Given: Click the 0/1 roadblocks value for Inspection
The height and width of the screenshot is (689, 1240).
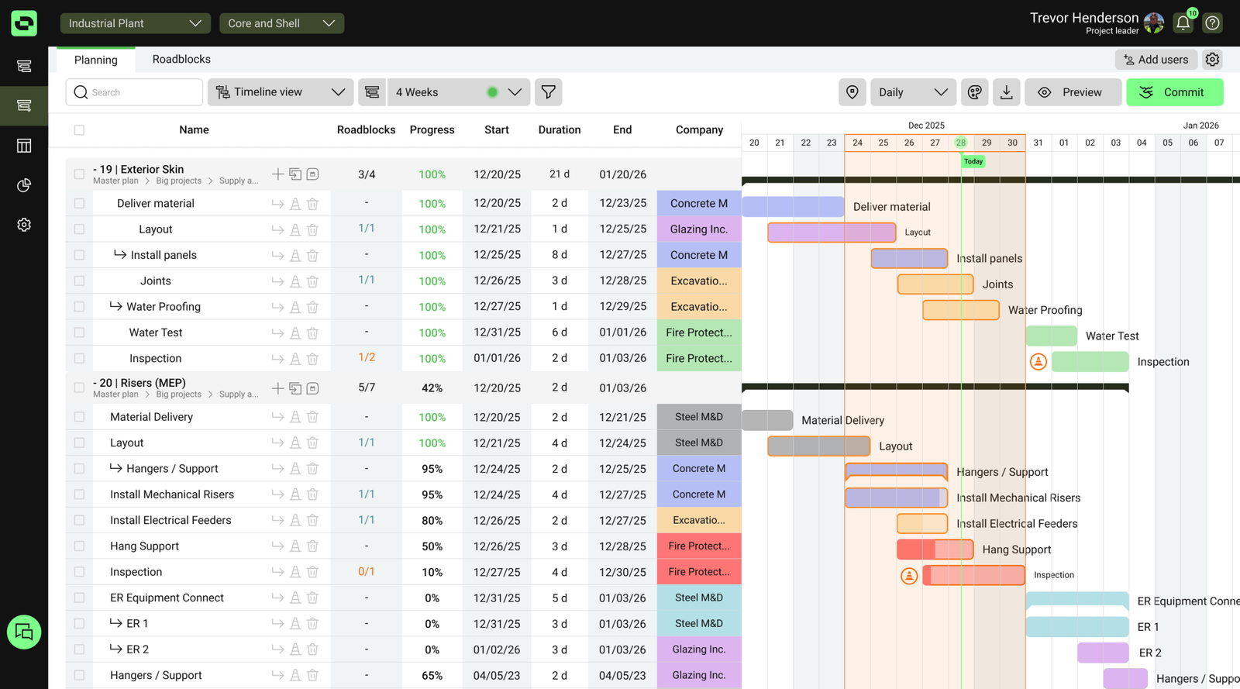Looking at the screenshot, I should coord(367,571).
